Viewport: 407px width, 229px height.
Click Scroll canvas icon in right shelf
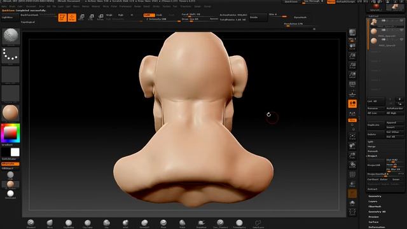[x=352, y=46]
